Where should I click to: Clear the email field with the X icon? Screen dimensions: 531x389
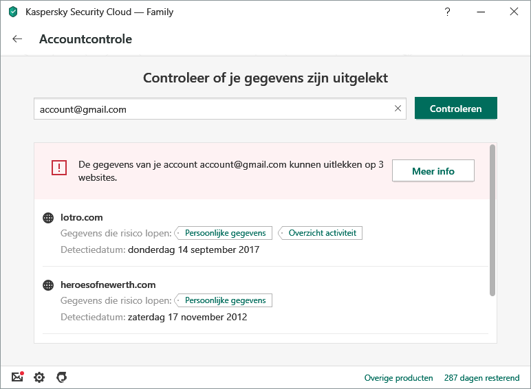tap(398, 109)
